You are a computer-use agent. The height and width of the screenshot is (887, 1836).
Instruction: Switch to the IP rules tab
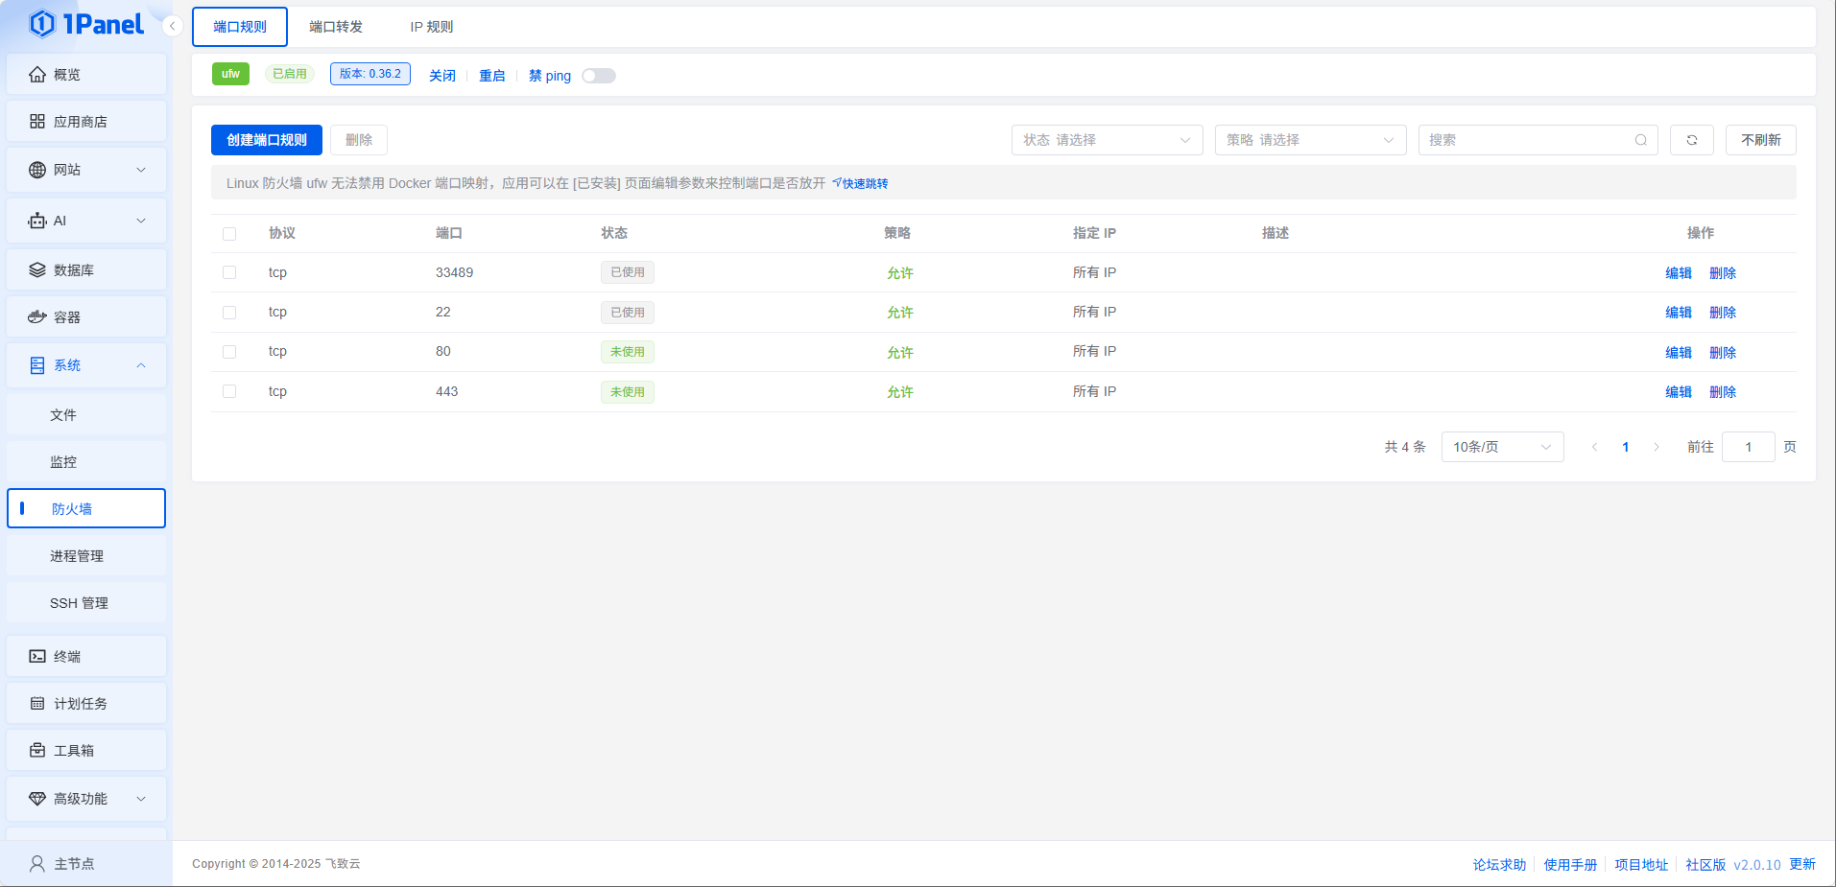[x=431, y=27]
